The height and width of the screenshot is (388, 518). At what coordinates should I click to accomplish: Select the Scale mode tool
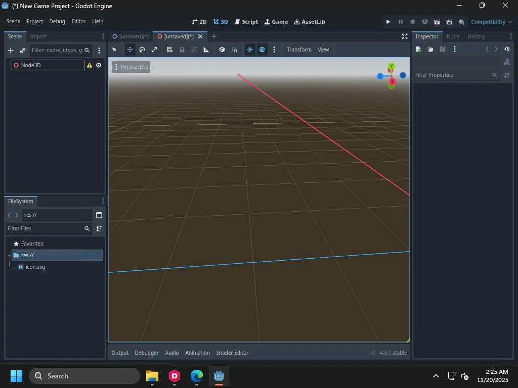(154, 50)
